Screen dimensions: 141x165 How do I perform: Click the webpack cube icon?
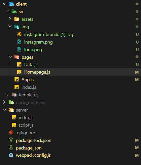[11, 155]
